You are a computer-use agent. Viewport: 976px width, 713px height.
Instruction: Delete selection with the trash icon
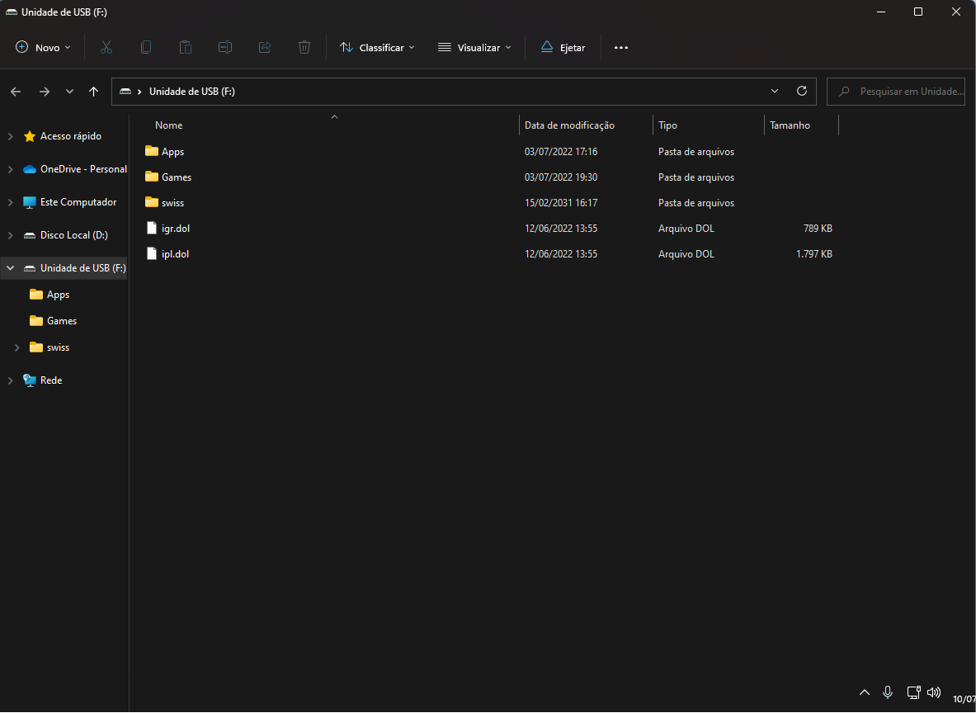pos(304,47)
